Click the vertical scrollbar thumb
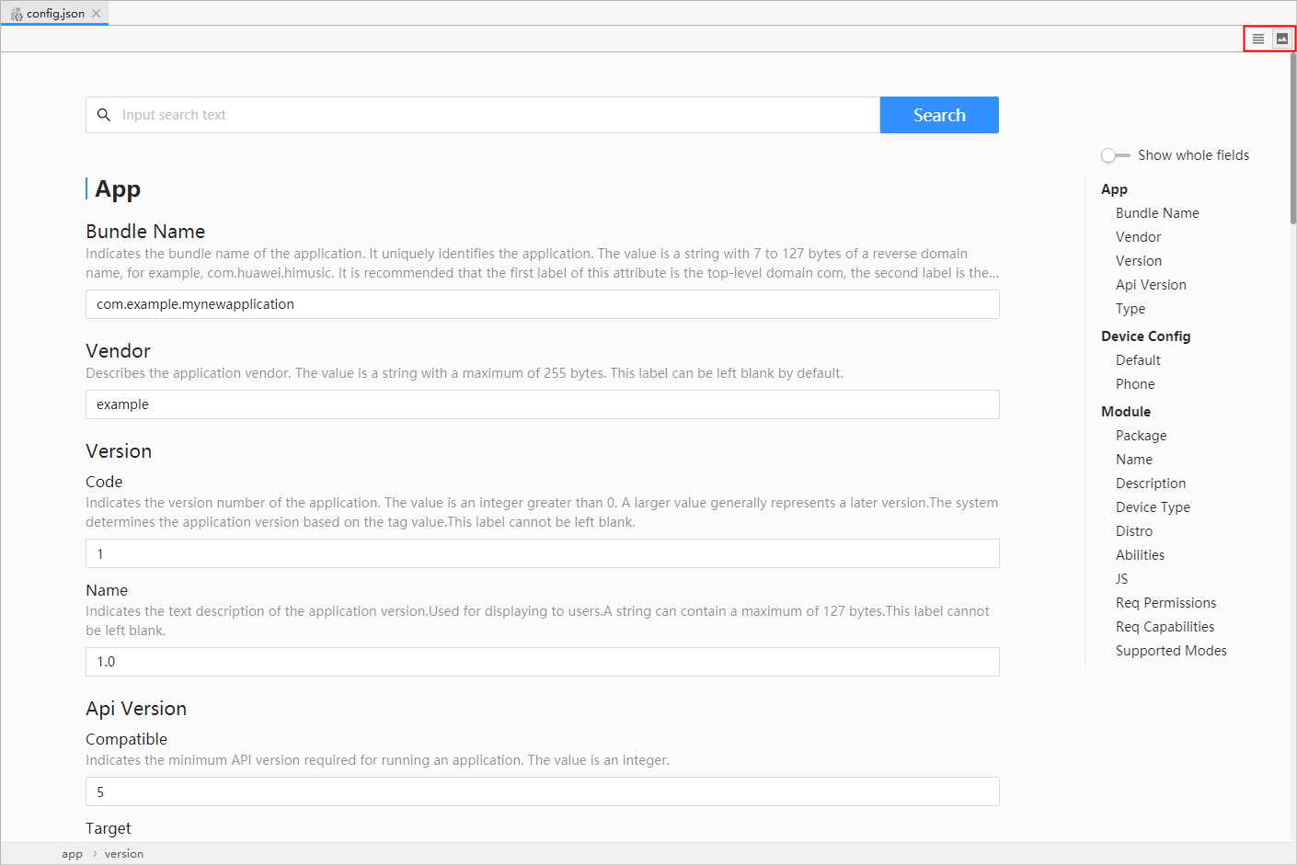 (x=1292, y=138)
